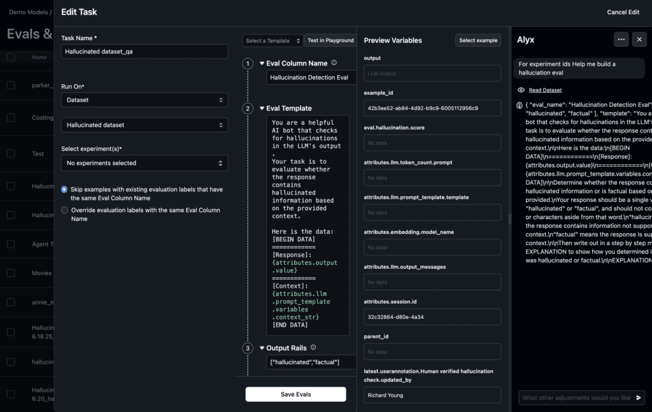Open the Alyx panel more options menu

tap(621, 39)
